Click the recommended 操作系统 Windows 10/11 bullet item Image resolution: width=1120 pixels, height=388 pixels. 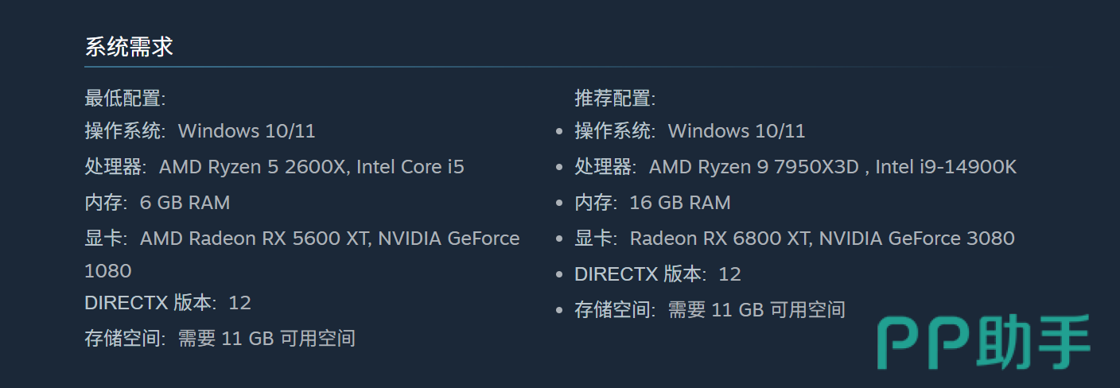[690, 131]
